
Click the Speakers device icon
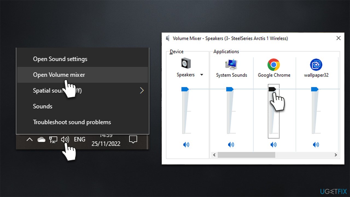(x=185, y=63)
